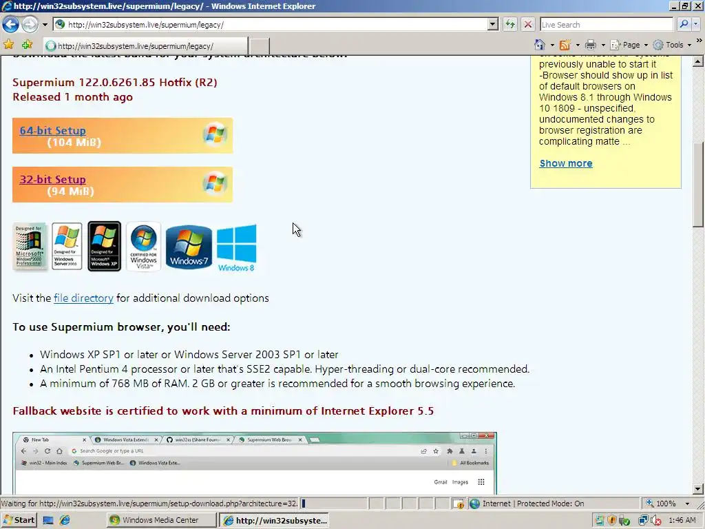Open the recent pages dropdown beside Forward
The height and width of the screenshot is (529, 705).
45,25
